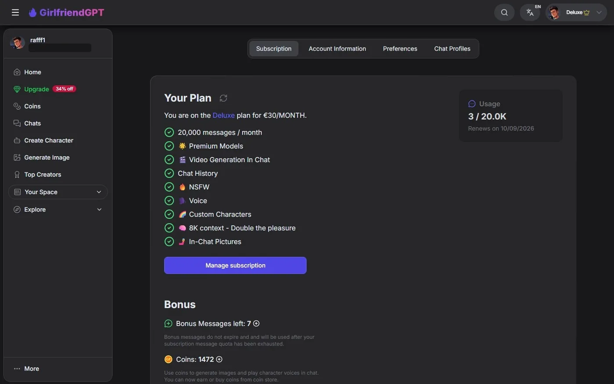This screenshot has height=384, width=614.
Task: Click the Your Plan heading
Action: pos(188,98)
